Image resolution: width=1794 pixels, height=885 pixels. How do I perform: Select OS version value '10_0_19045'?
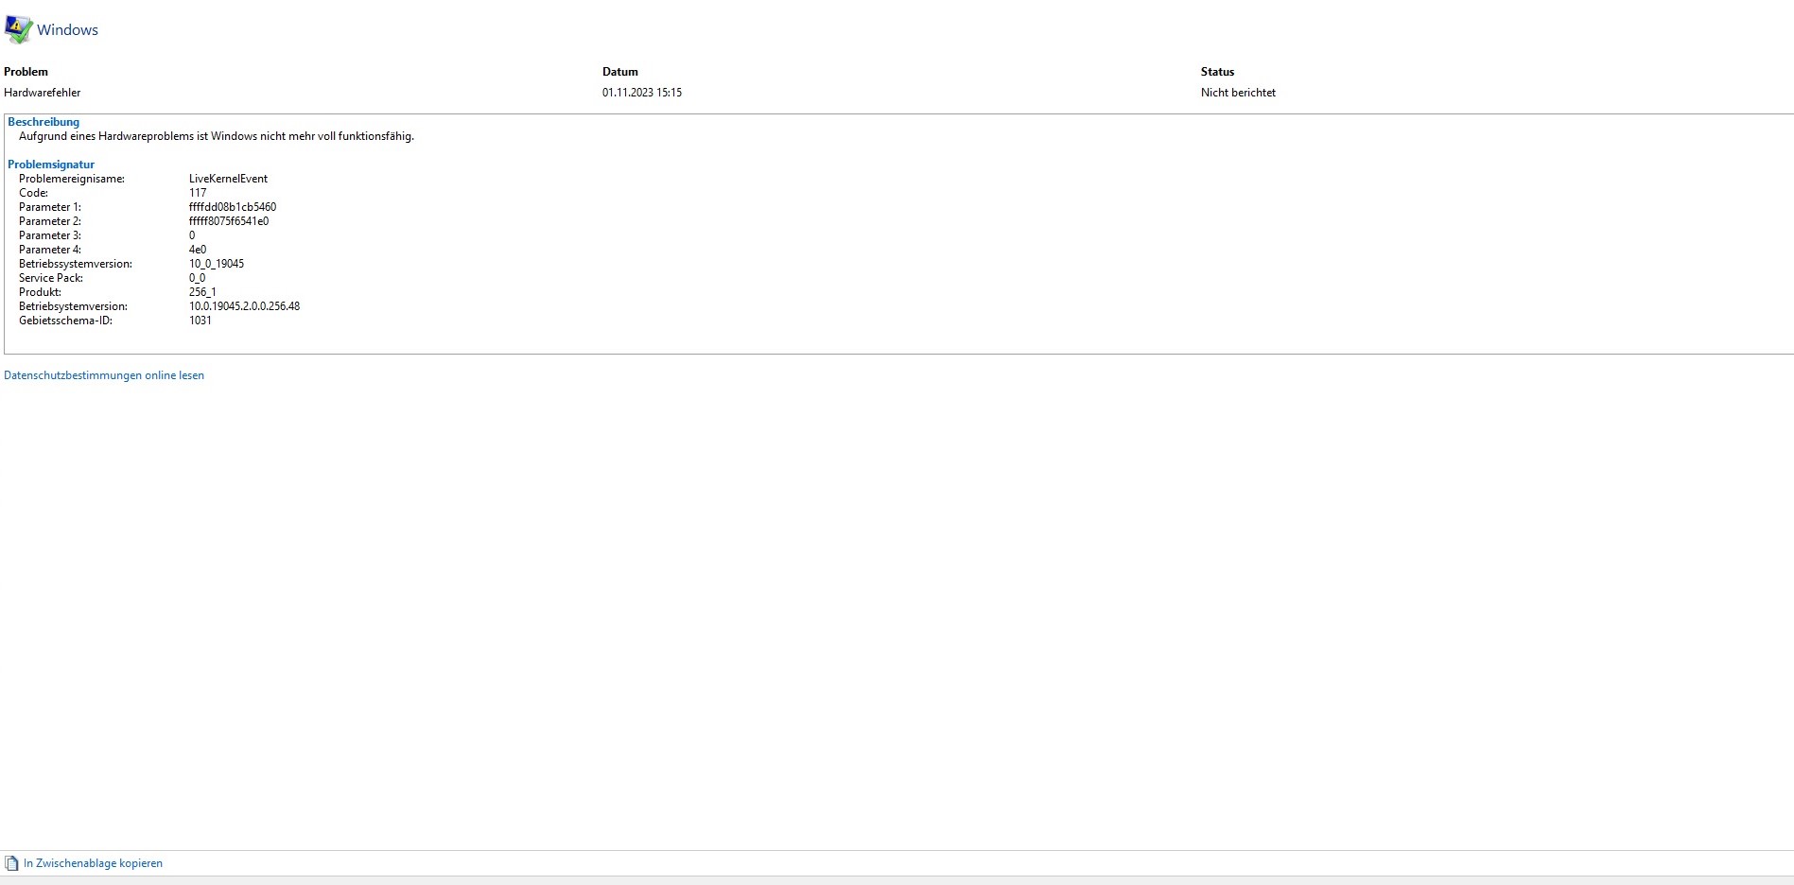[x=217, y=264]
